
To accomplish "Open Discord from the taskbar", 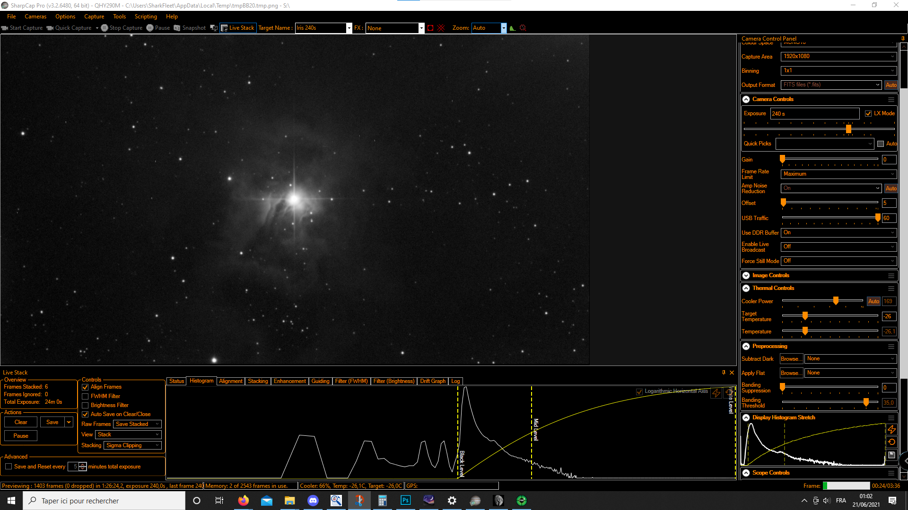I will click(313, 501).
